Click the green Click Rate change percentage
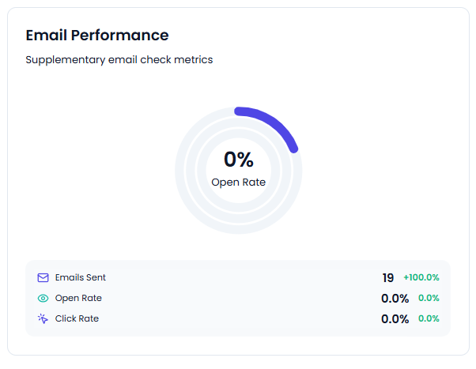The image size is (476, 369). click(429, 318)
